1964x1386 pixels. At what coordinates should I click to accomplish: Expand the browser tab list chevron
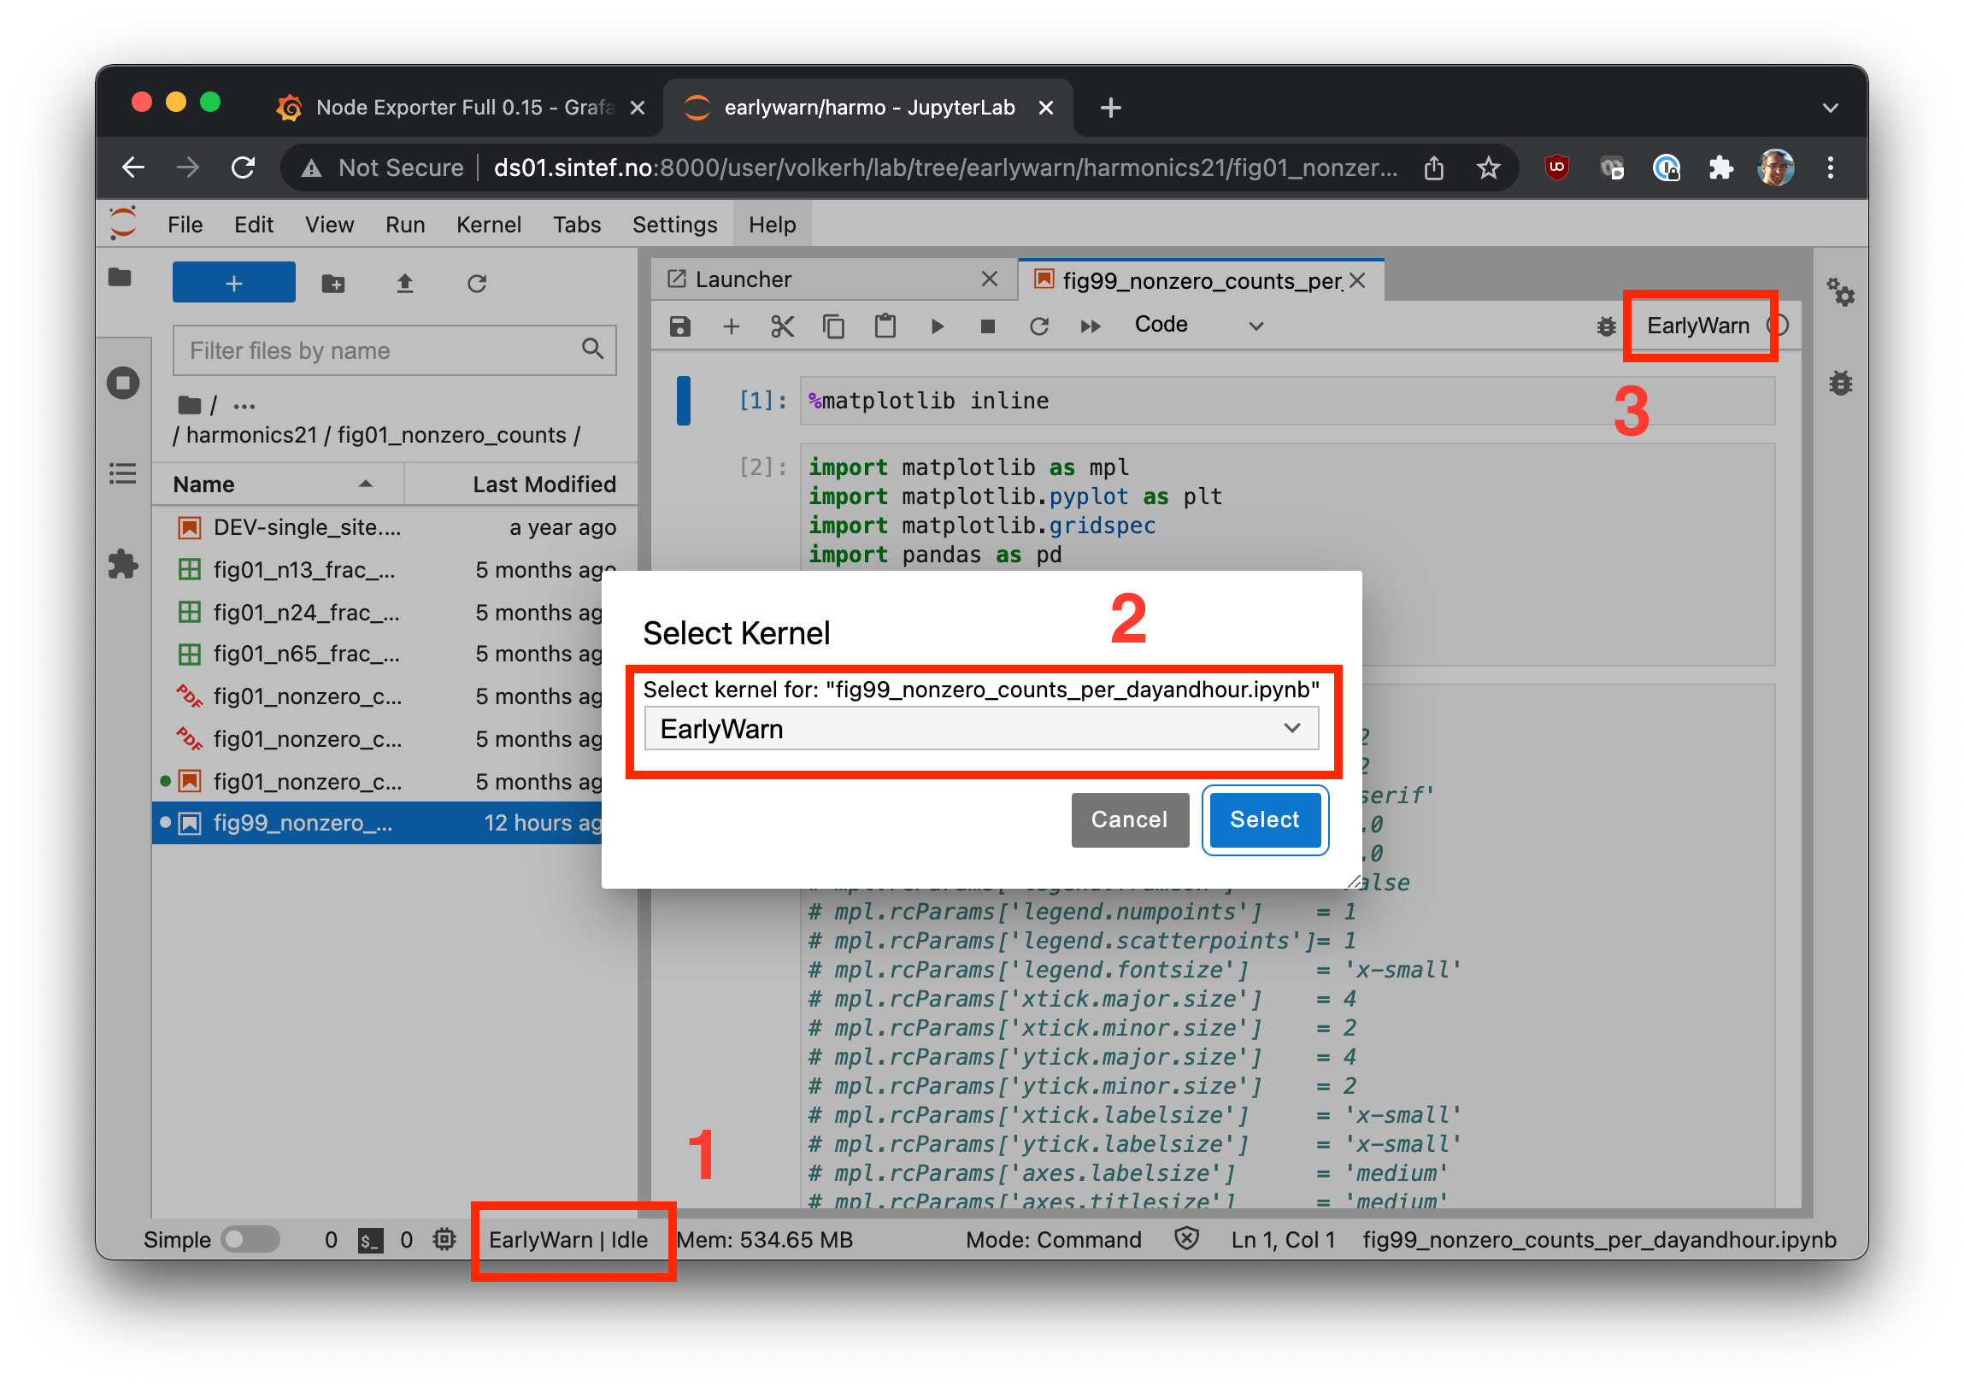pyautogui.click(x=1830, y=108)
